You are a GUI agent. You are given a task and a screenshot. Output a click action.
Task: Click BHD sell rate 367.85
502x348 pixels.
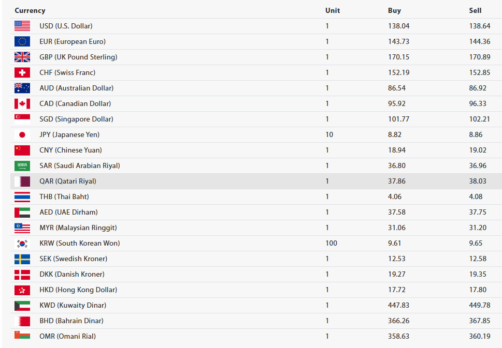(480, 321)
